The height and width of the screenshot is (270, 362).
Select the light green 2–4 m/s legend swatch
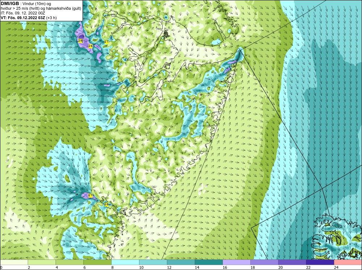coord(42,262)
